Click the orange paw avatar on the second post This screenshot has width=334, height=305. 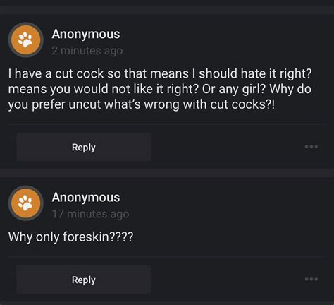coord(26,203)
